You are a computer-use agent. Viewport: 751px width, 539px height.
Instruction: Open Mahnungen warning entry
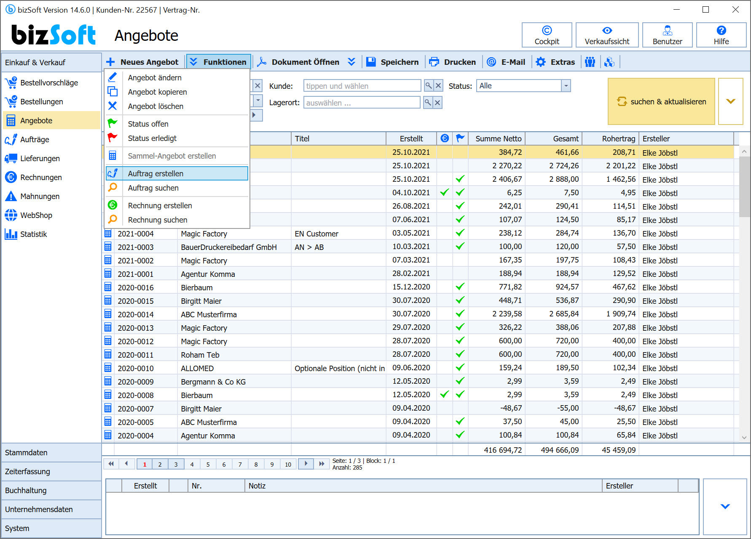click(x=51, y=196)
